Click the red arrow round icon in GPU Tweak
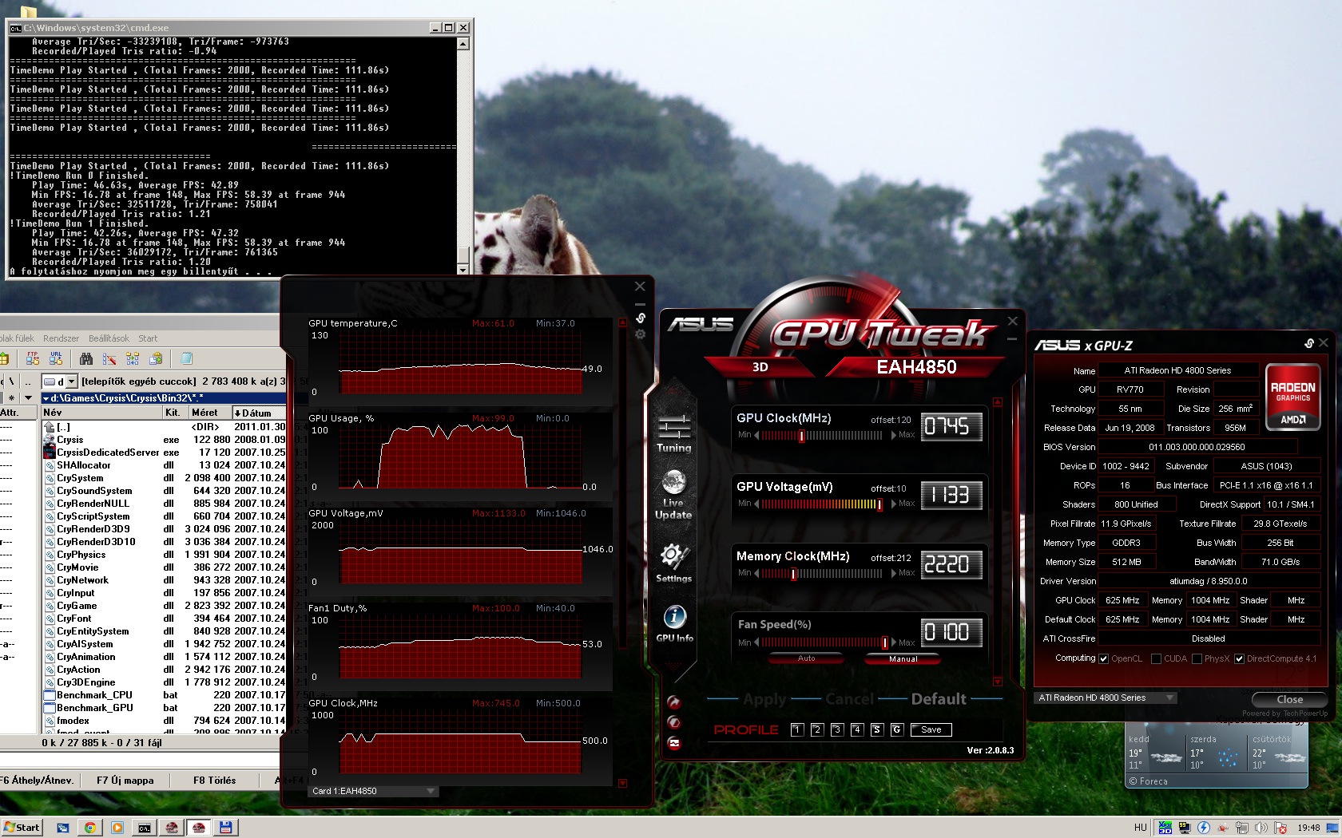 (x=674, y=702)
